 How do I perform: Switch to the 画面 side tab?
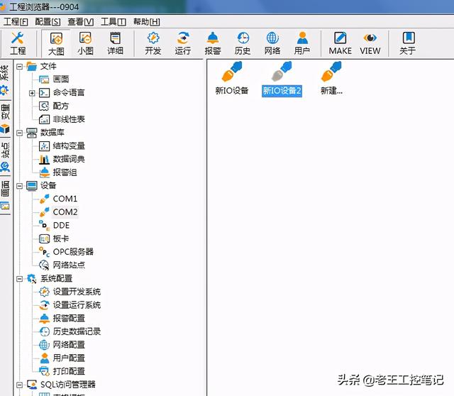click(5, 195)
